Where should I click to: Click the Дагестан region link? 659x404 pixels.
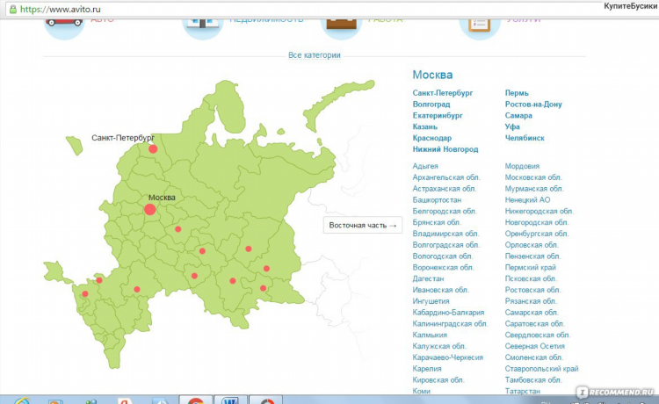428,278
